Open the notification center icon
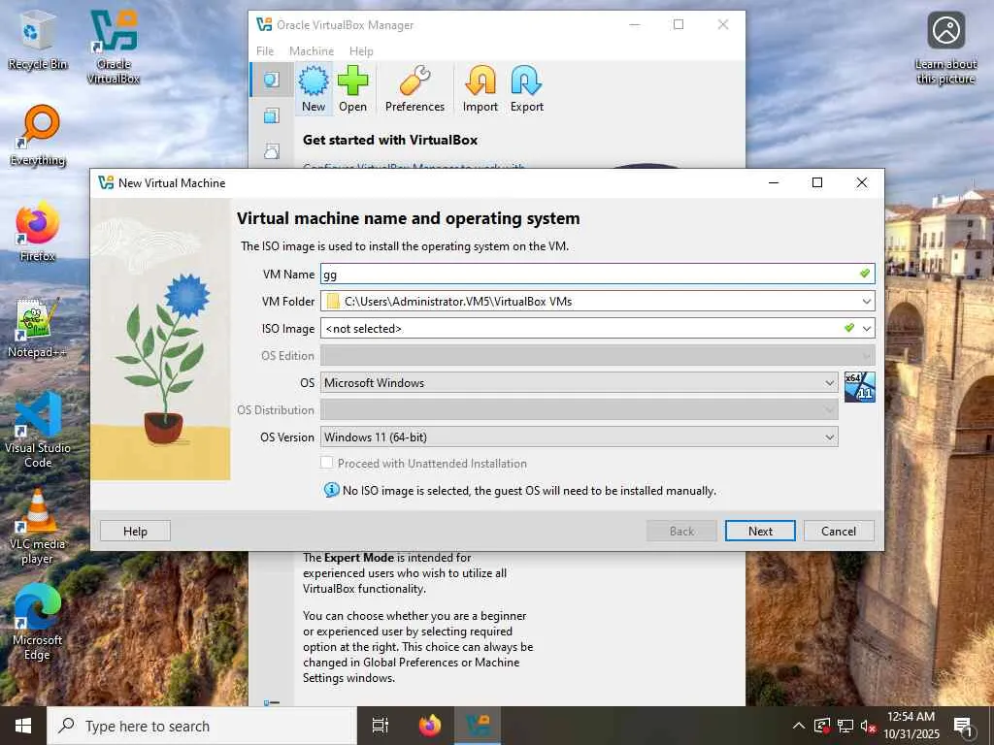994x745 pixels. 963,726
